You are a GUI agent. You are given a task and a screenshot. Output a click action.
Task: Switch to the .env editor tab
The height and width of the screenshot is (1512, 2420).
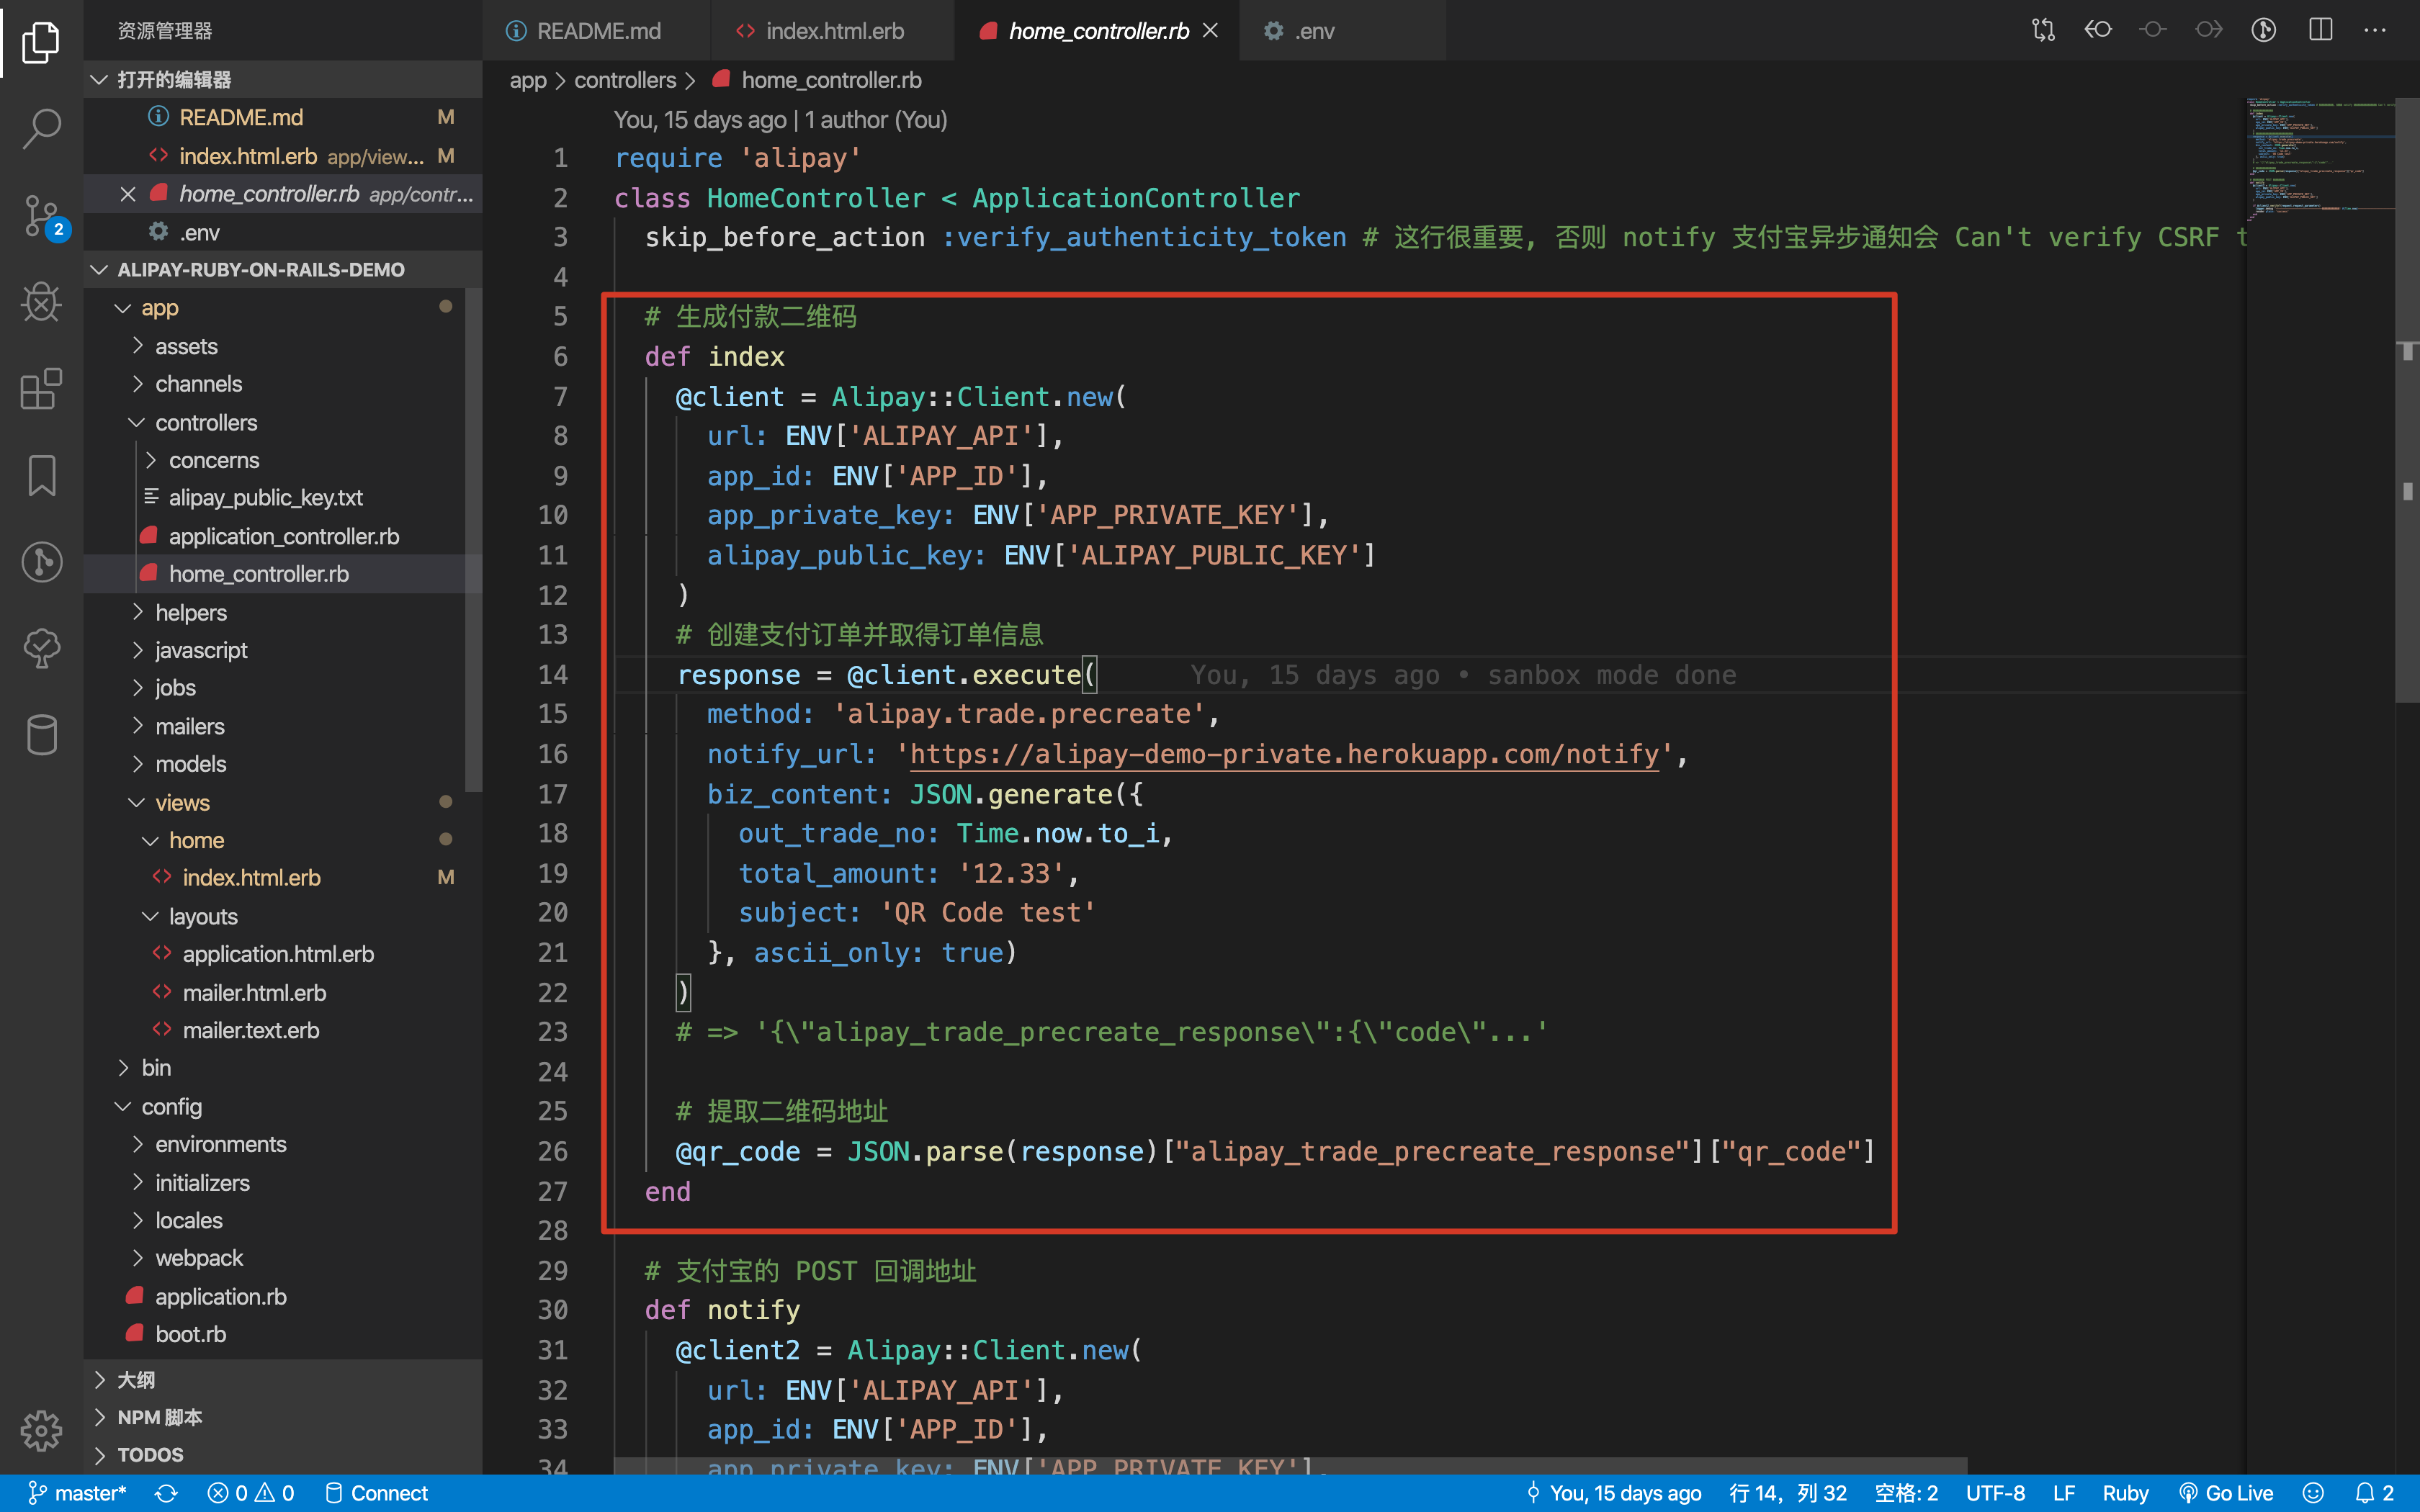[x=1313, y=31]
